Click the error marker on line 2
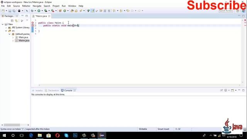 32,23
